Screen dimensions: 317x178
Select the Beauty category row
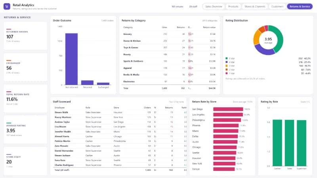(x=170, y=54)
